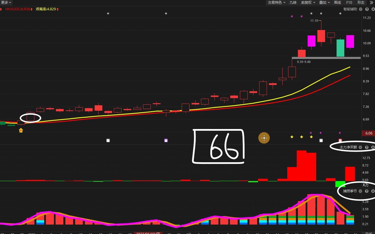Close the 主力净买额 sub-chart panel

click(373, 147)
